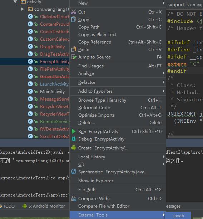Select RecyclerViewT class in tree

55,114
